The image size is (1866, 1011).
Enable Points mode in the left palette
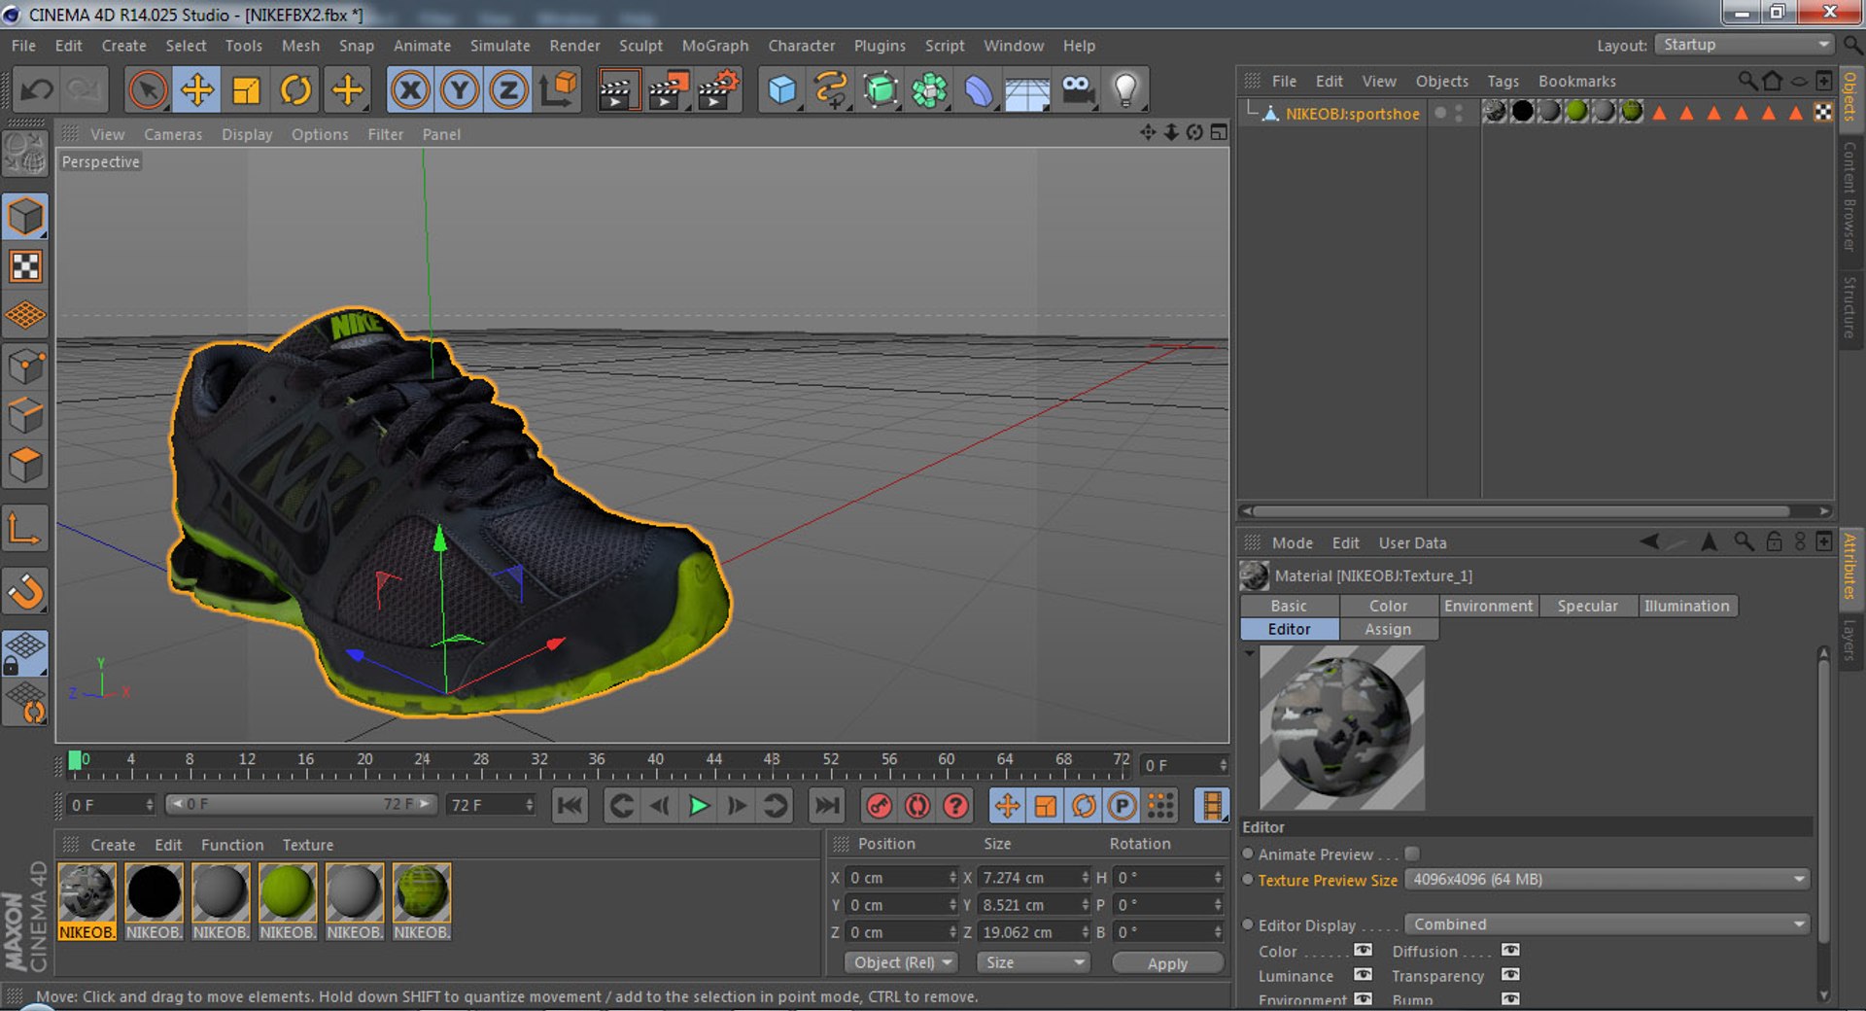click(x=25, y=366)
